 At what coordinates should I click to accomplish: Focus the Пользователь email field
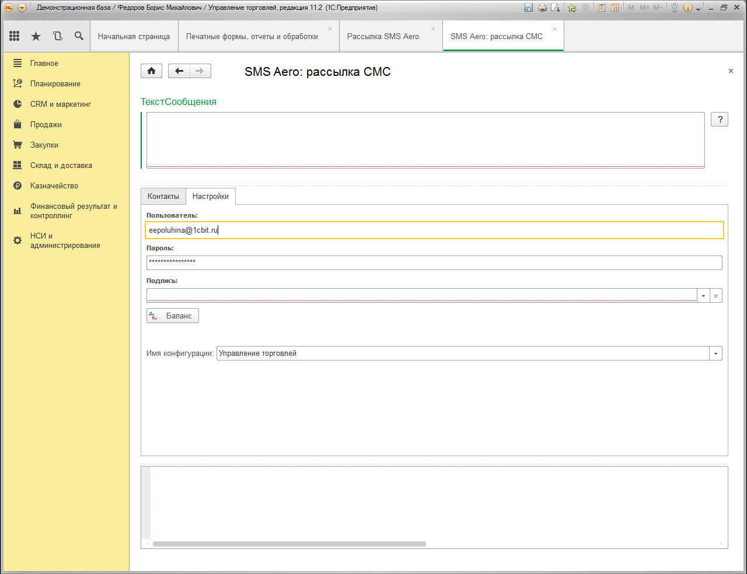coord(434,230)
